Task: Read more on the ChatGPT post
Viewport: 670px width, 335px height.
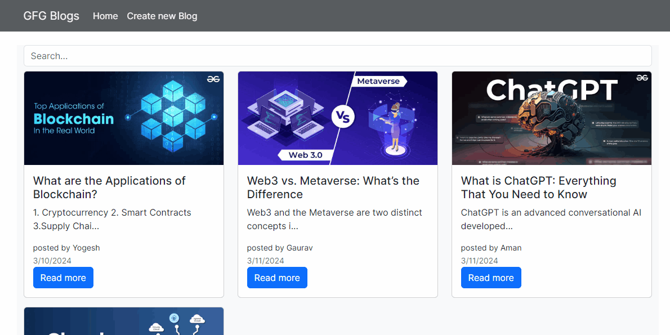Action: pyautogui.click(x=491, y=278)
